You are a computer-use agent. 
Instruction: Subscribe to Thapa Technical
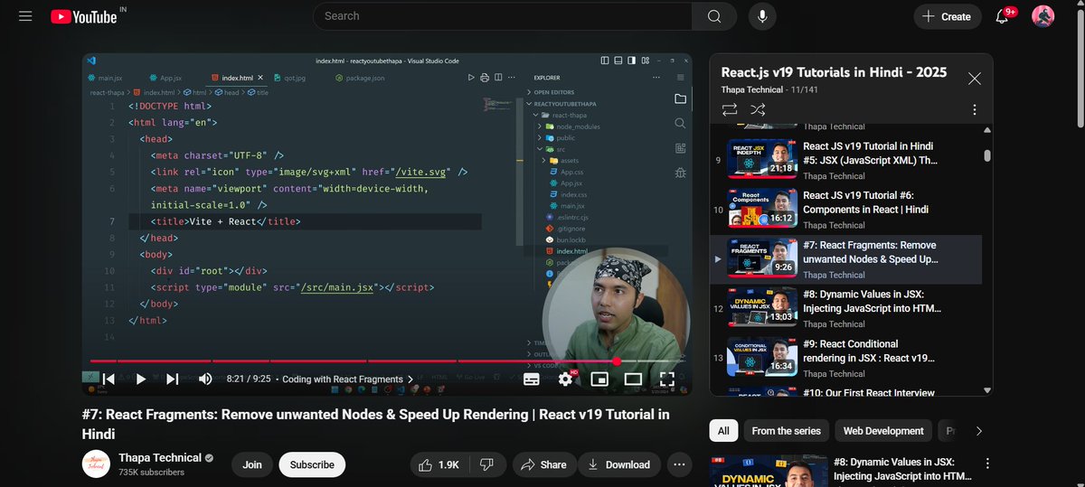point(312,464)
